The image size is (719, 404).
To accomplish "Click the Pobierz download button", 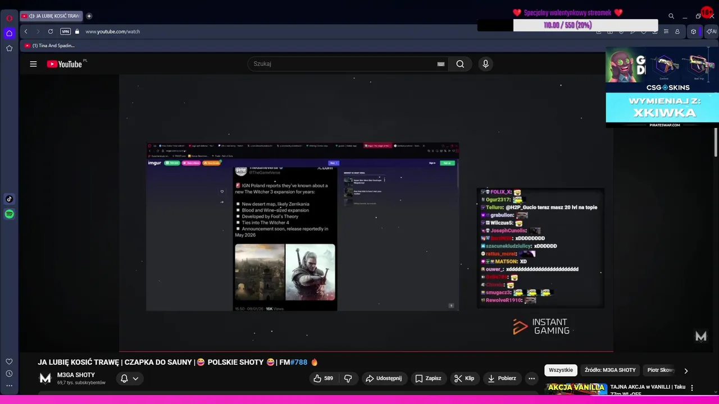I will (502, 378).
